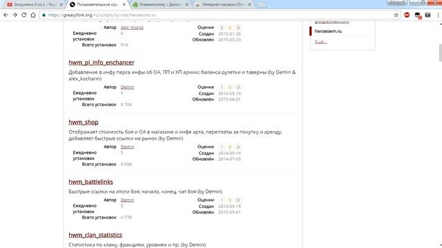Open author Demin link under hwm_pl_info_enchancer
The image size is (442, 248).
127,87
